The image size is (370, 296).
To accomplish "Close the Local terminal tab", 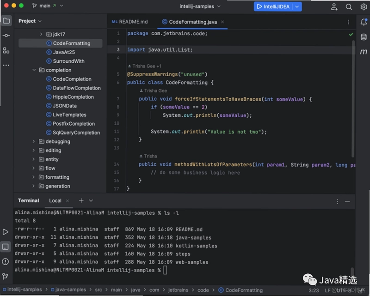I will 68,201.
